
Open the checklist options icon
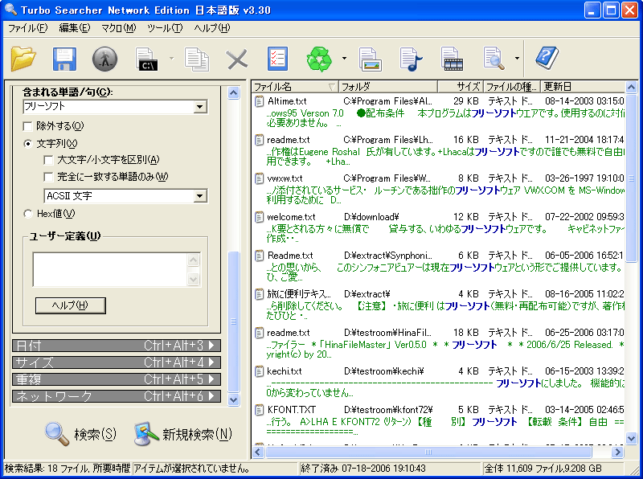pos(277,59)
